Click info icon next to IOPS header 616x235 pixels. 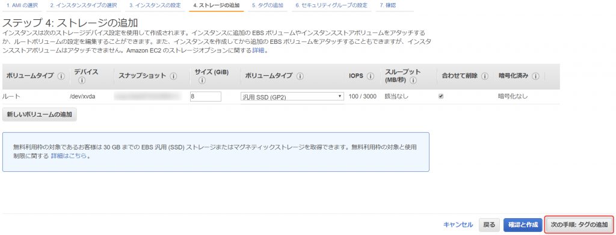(x=370, y=76)
